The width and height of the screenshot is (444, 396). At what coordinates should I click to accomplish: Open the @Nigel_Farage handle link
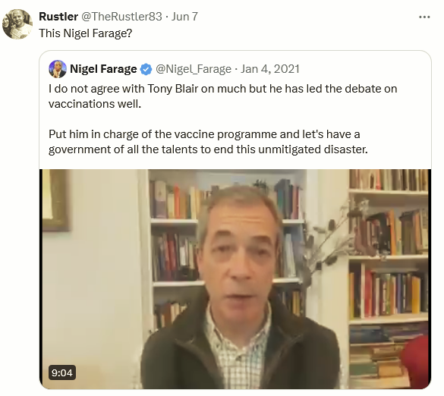tap(194, 69)
